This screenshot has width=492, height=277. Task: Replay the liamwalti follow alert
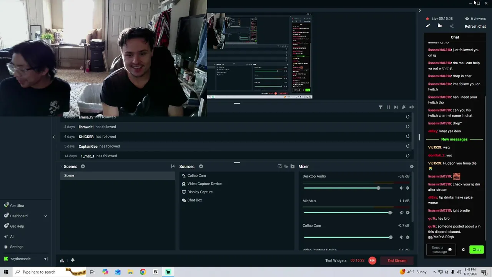coord(407,127)
